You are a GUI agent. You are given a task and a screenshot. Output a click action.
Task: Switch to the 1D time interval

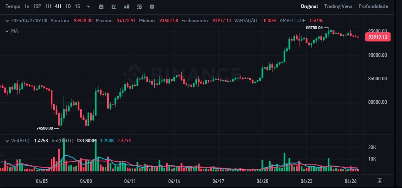tap(68, 6)
